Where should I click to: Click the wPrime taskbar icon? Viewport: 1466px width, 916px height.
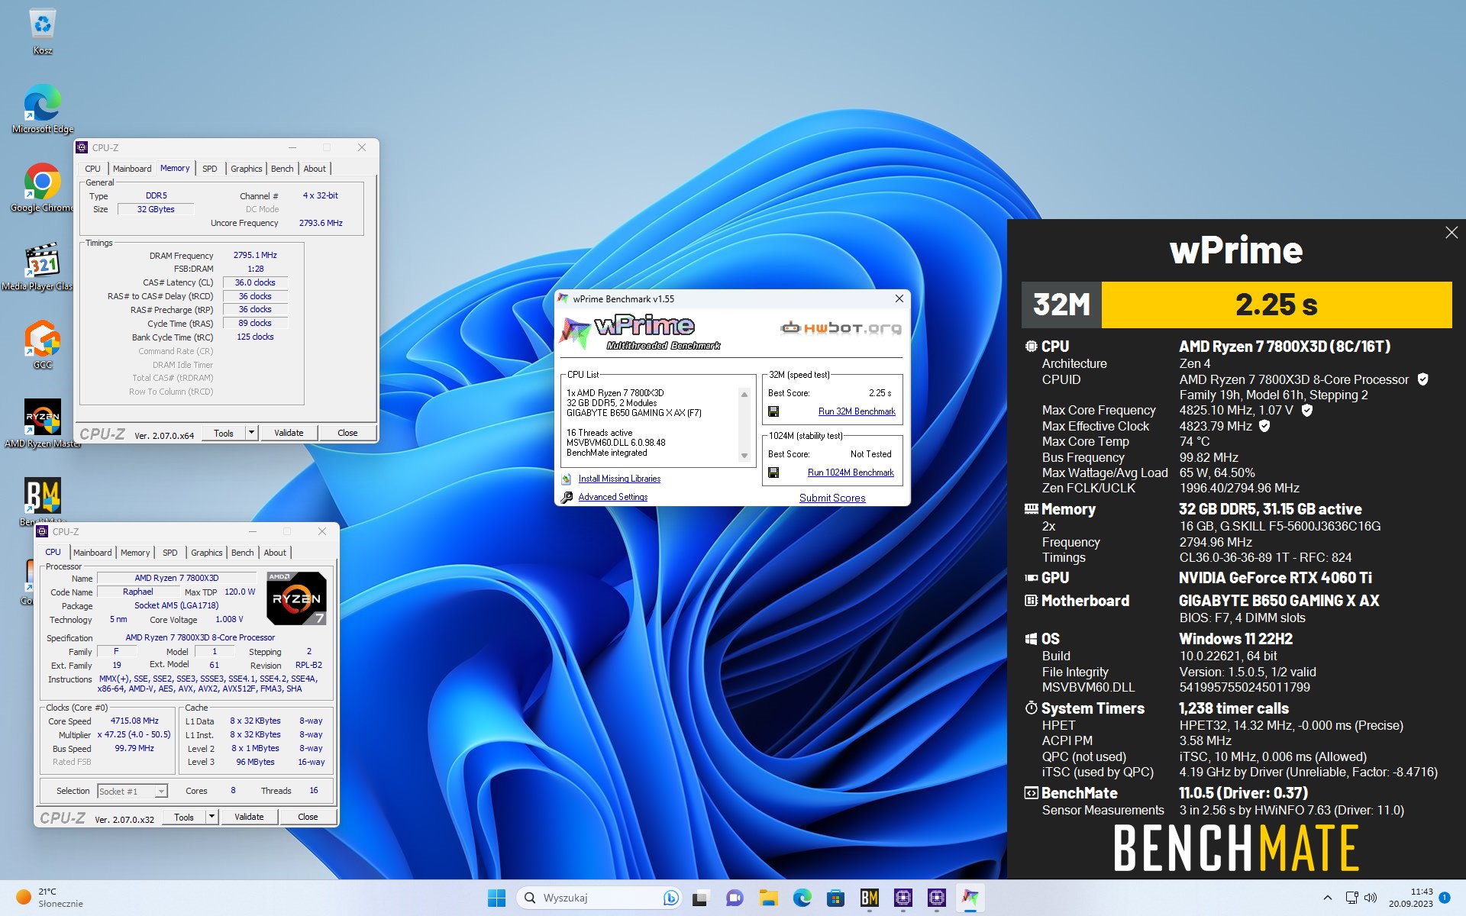coord(970,898)
